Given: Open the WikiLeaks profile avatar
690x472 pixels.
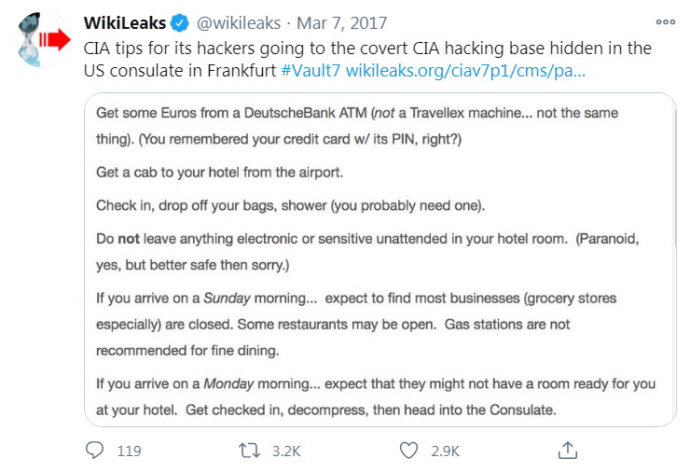Looking at the screenshot, I should 43,39.
